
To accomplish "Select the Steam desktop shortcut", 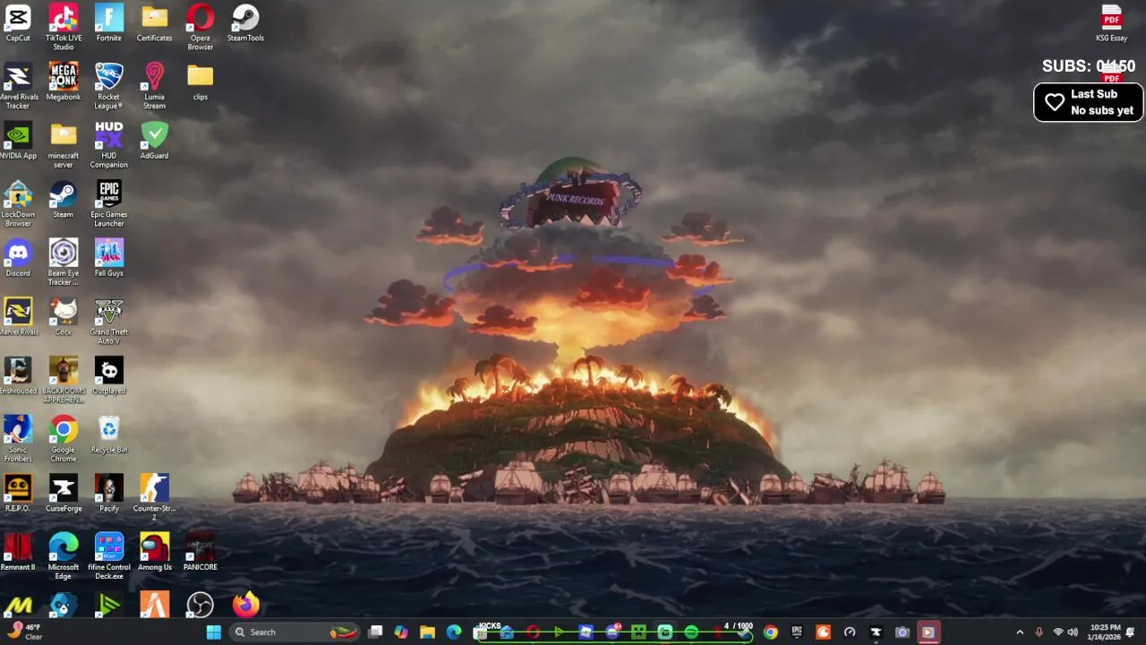I will (x=64, y=199).
